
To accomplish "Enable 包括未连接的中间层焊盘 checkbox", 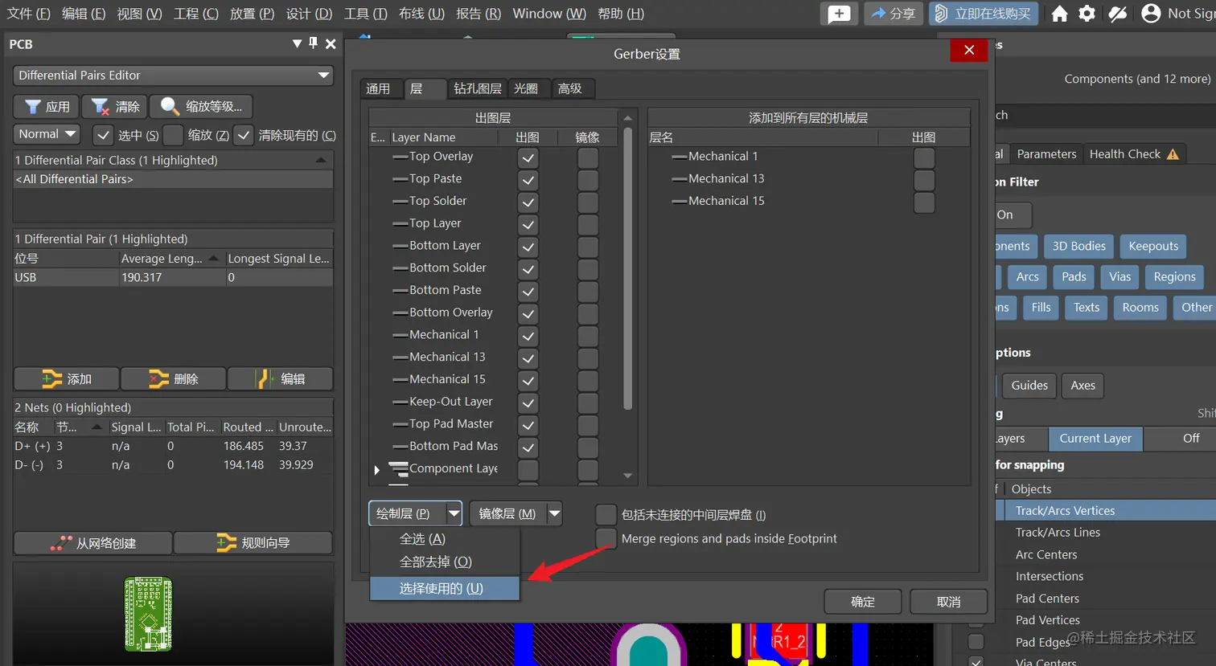I will pos(606,514).
